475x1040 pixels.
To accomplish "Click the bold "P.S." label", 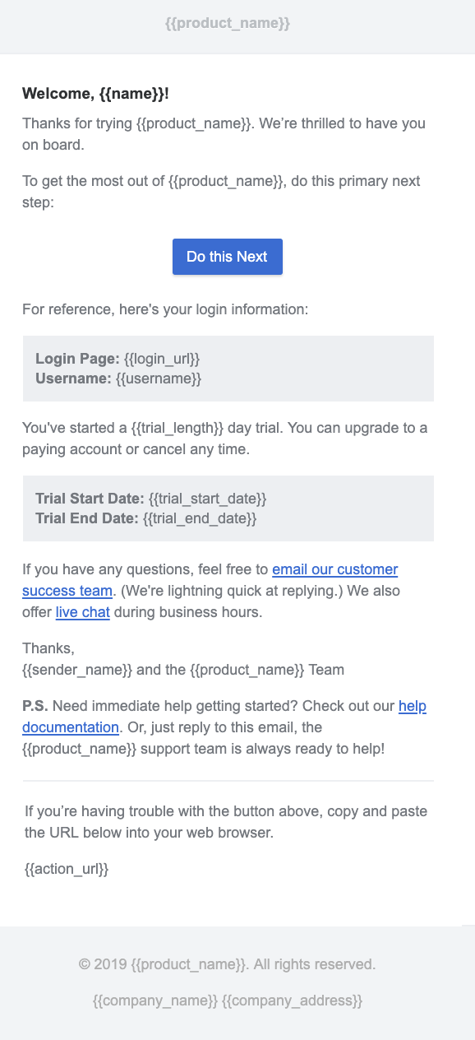I will (35, 706).
